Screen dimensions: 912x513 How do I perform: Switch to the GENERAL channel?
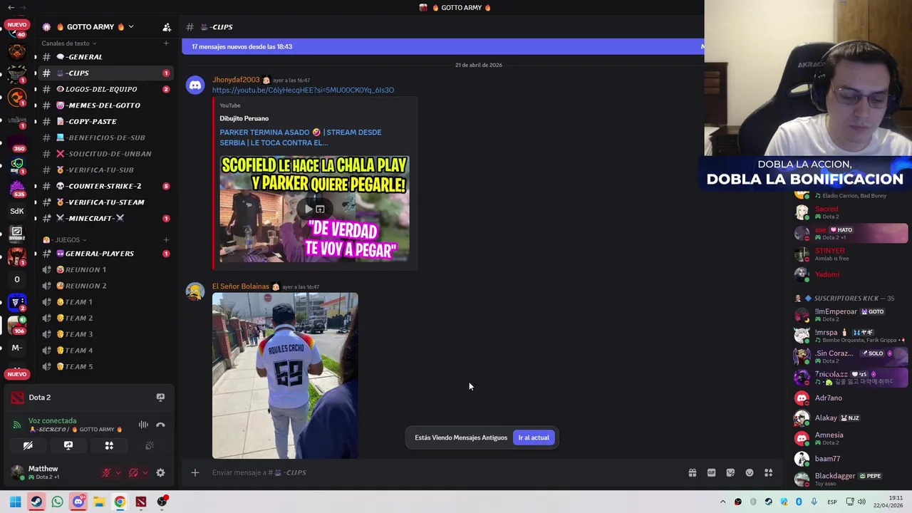click(x=105, y=57)
